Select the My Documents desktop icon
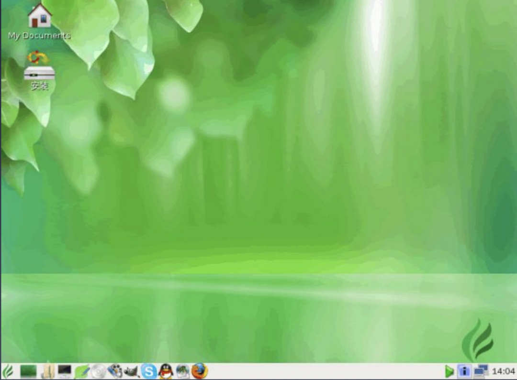The height and width of the screenshot is (380, 517). tap(38, 19)
